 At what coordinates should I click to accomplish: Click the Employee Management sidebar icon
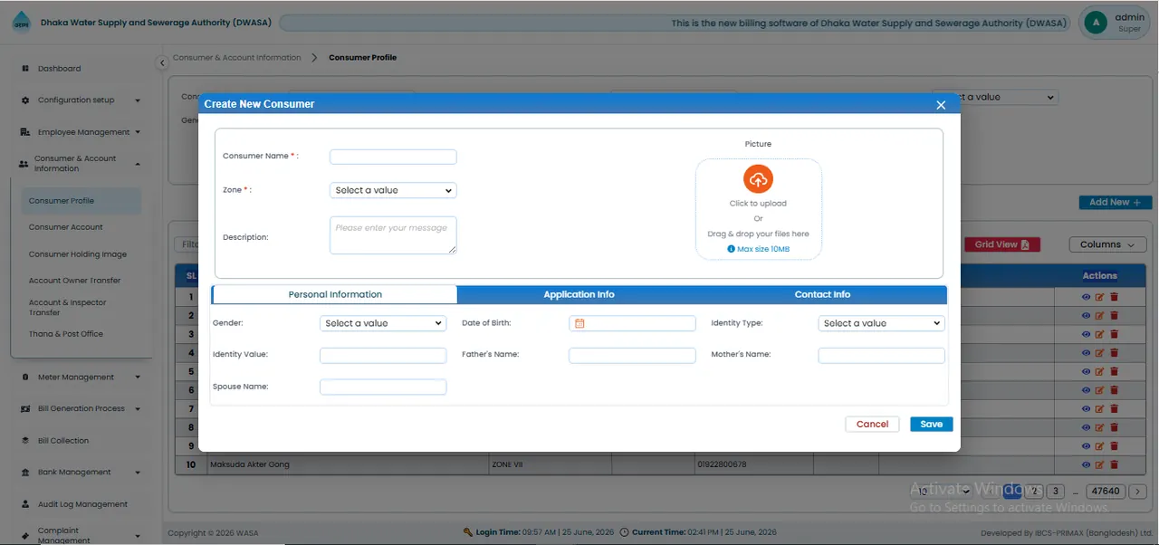25,132
